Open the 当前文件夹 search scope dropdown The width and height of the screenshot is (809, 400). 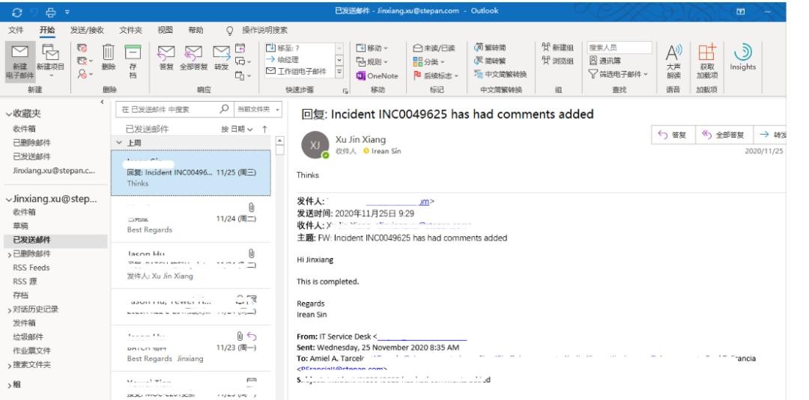tap(258, 109)
